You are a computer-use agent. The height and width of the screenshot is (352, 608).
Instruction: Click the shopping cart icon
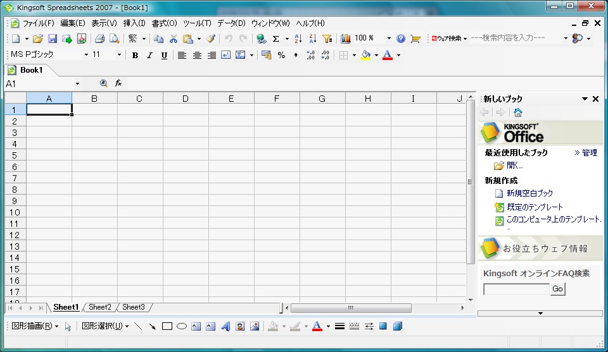point(415,39)
